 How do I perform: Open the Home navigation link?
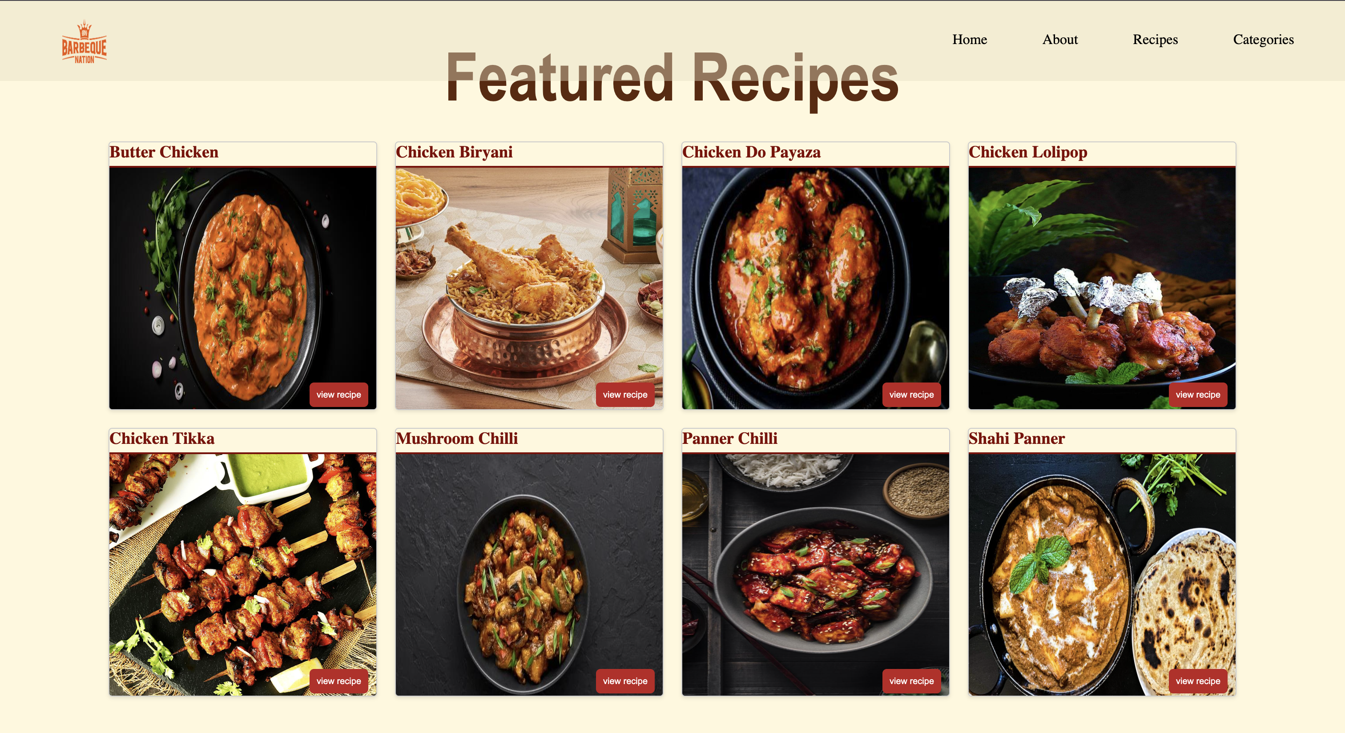(x=969, y=40)
